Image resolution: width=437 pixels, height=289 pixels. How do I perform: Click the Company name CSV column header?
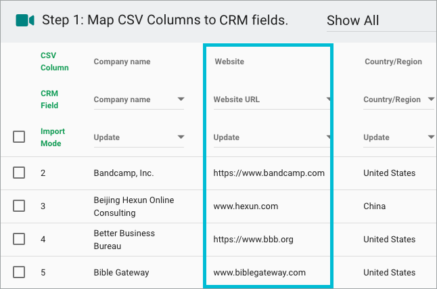122,62
